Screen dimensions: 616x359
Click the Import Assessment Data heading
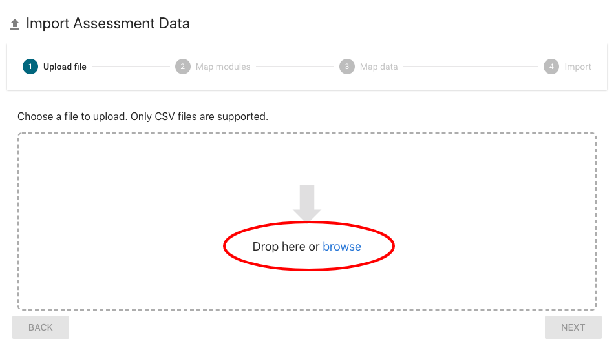click(x=108, y=24)
